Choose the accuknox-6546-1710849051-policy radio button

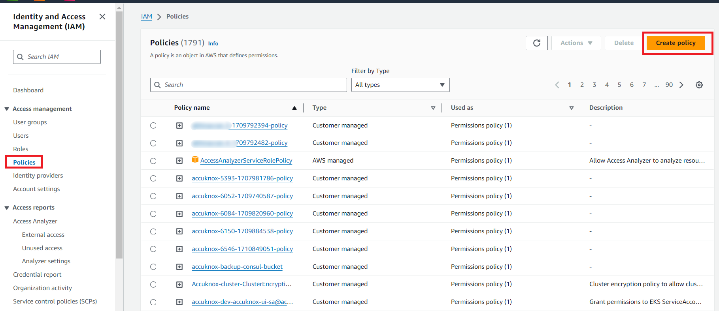(153, 249)
